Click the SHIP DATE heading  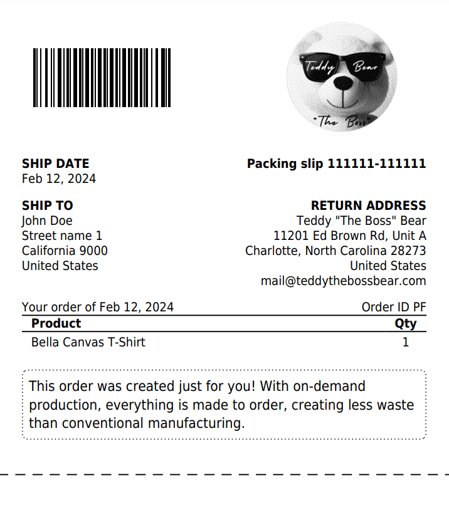[56, 164]
